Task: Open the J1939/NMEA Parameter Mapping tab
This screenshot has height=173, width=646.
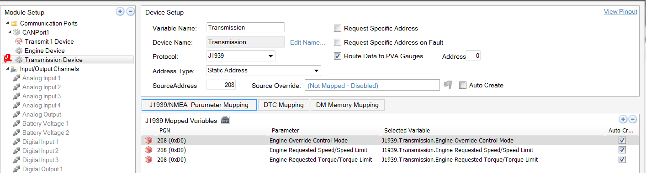Action: [199, 105]
